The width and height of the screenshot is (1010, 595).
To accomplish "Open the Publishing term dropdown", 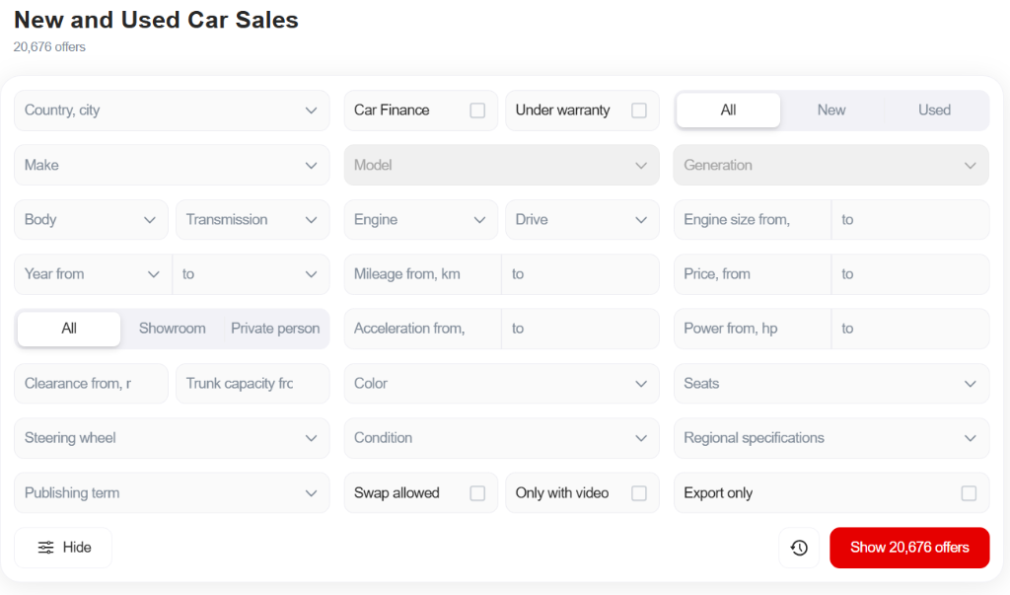I will [x=172, y=493].
